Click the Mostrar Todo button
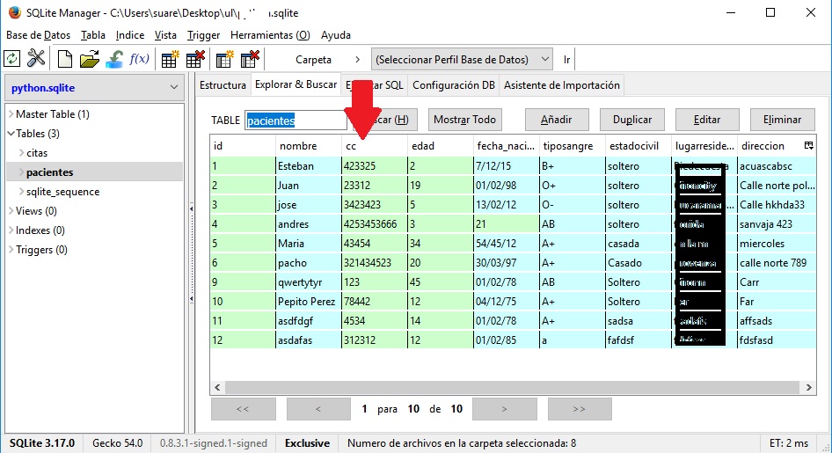The height and width of the screenshot is (453, 832). 464,120
